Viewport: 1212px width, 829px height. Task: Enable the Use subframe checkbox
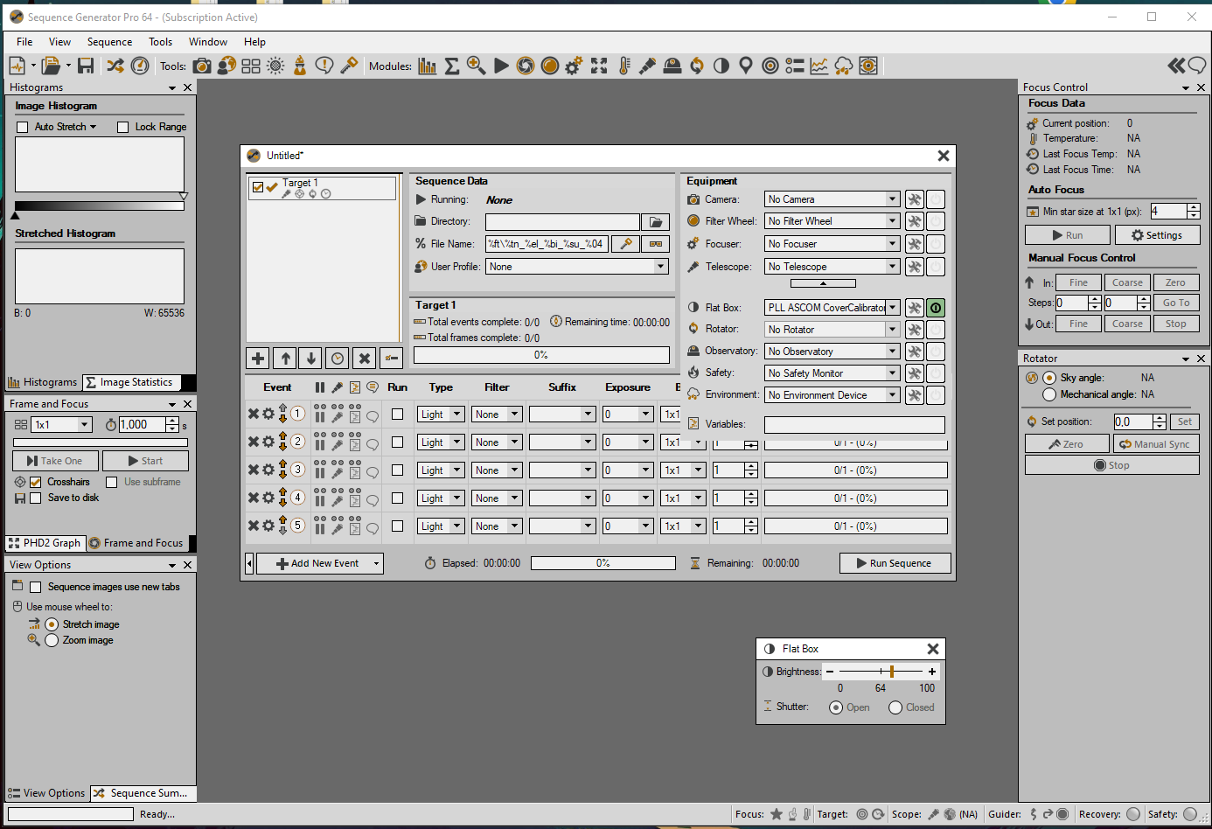point(112,482)
